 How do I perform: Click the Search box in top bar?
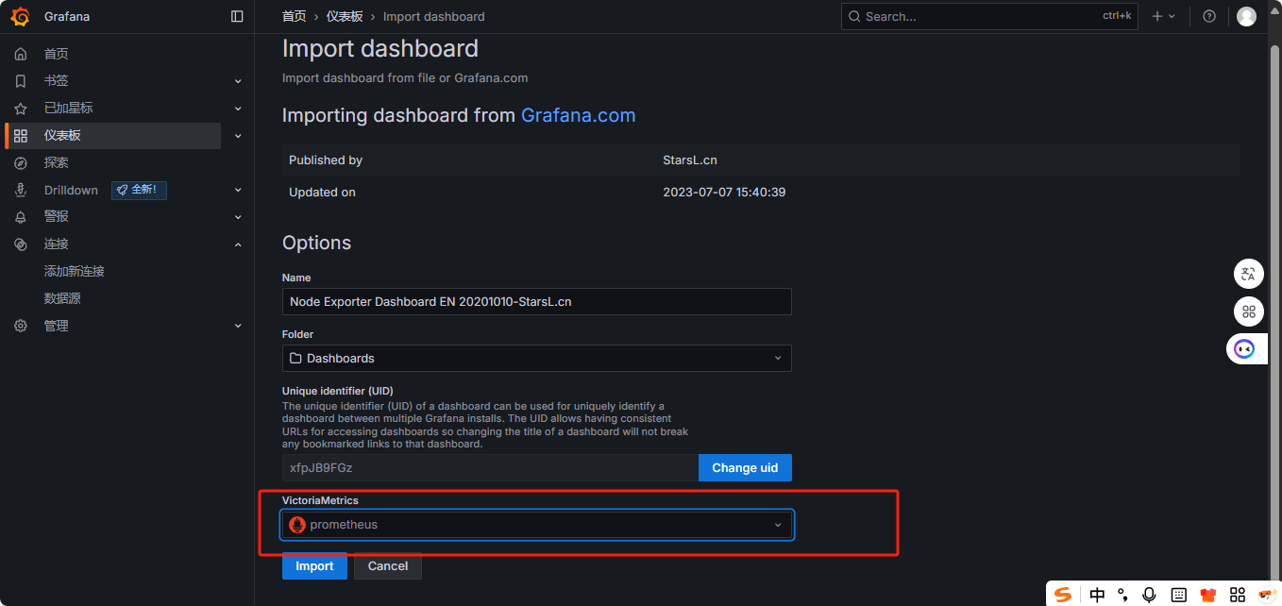coord(989,16)
